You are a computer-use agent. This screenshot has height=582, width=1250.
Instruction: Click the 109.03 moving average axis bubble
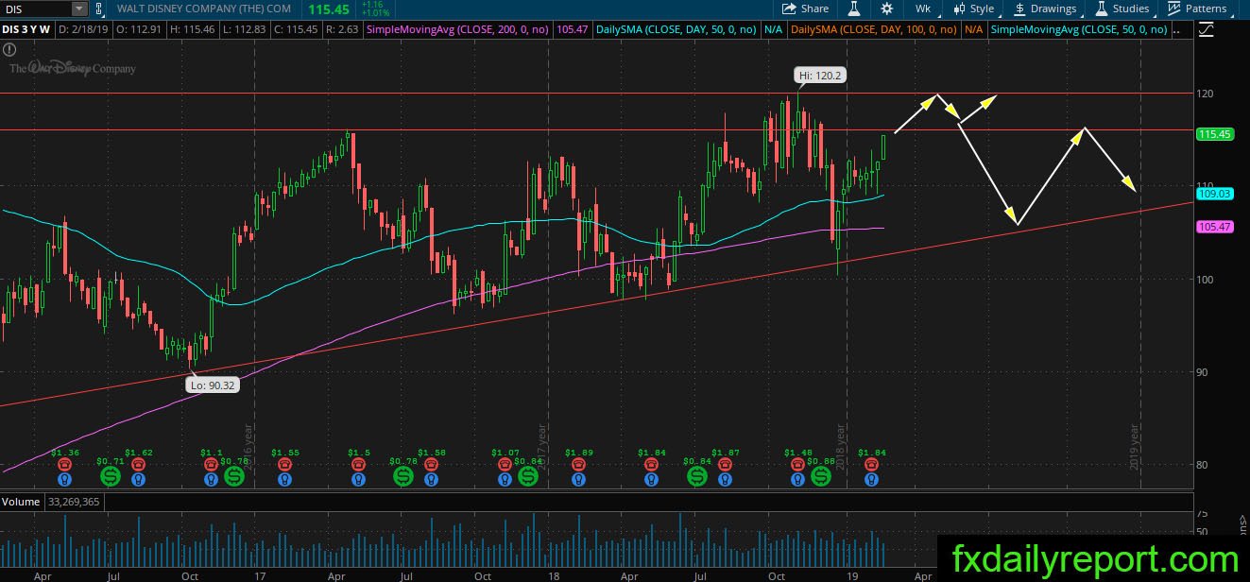click(x=1215, y=193)
